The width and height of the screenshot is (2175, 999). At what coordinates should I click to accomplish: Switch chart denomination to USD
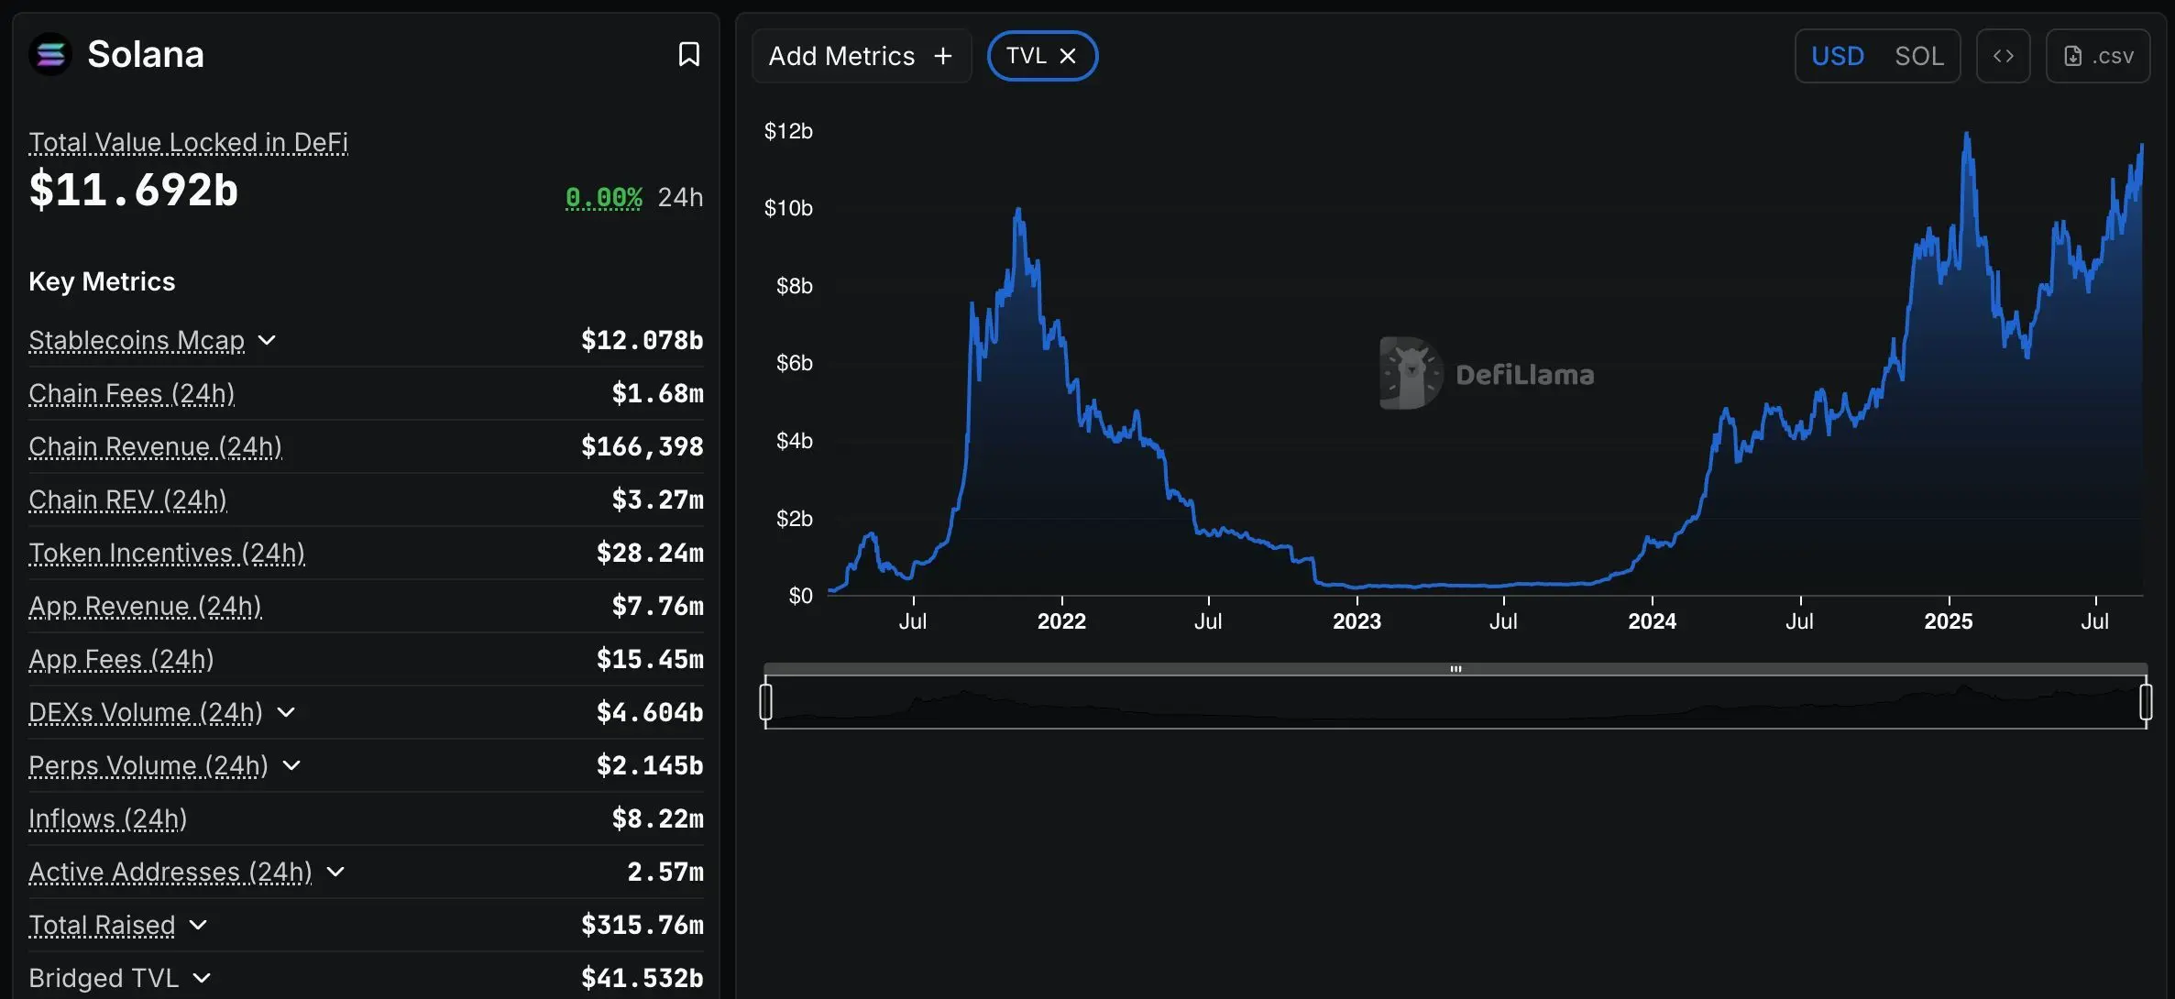click(1838, 56)
